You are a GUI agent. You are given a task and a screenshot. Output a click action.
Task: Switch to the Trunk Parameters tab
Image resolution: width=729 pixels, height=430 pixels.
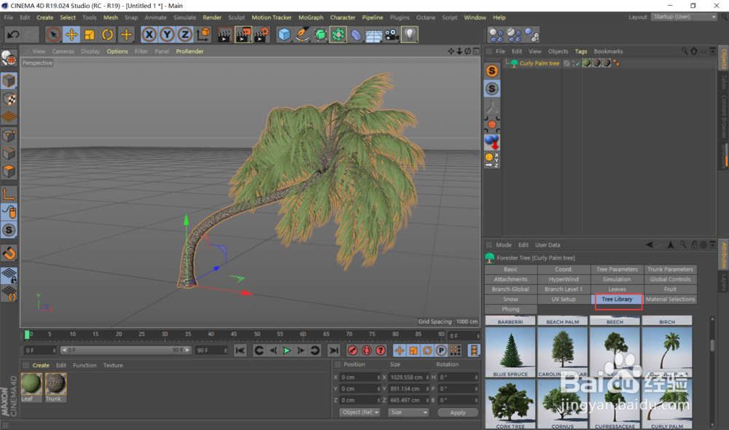[670, 270]
